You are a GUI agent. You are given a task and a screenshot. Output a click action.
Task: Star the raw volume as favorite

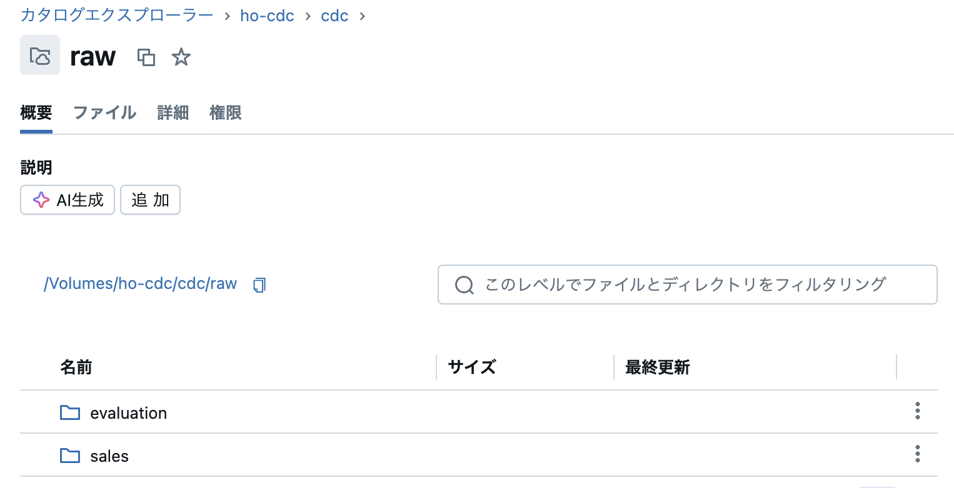(x=181, y=57)
